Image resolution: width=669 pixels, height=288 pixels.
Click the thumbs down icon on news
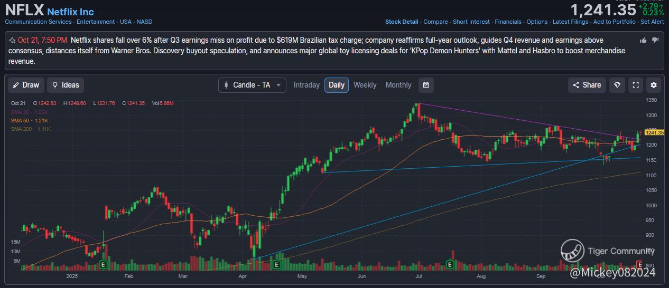(655, 40)
